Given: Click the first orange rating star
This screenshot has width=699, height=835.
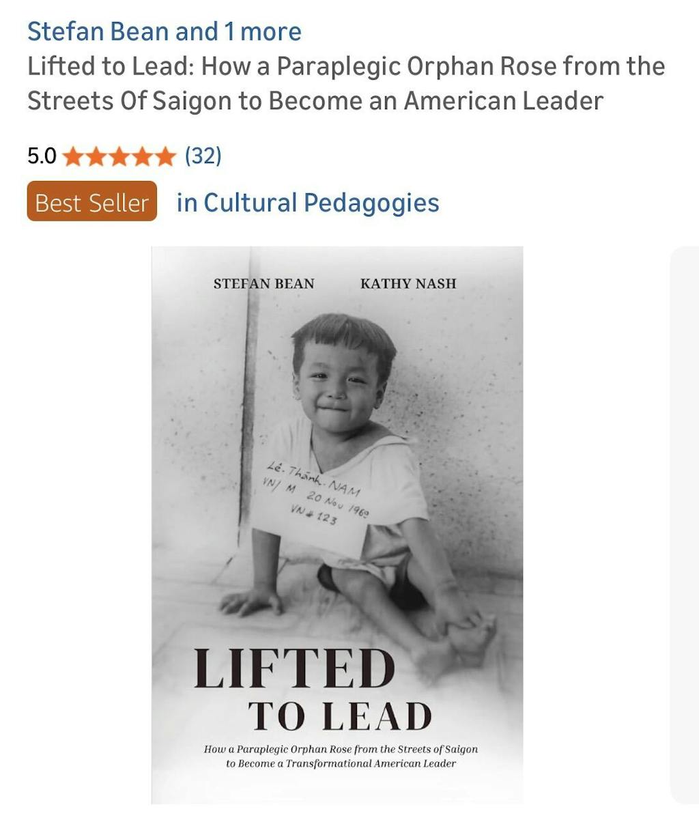Looking at the screenshot, I should 73,157.
